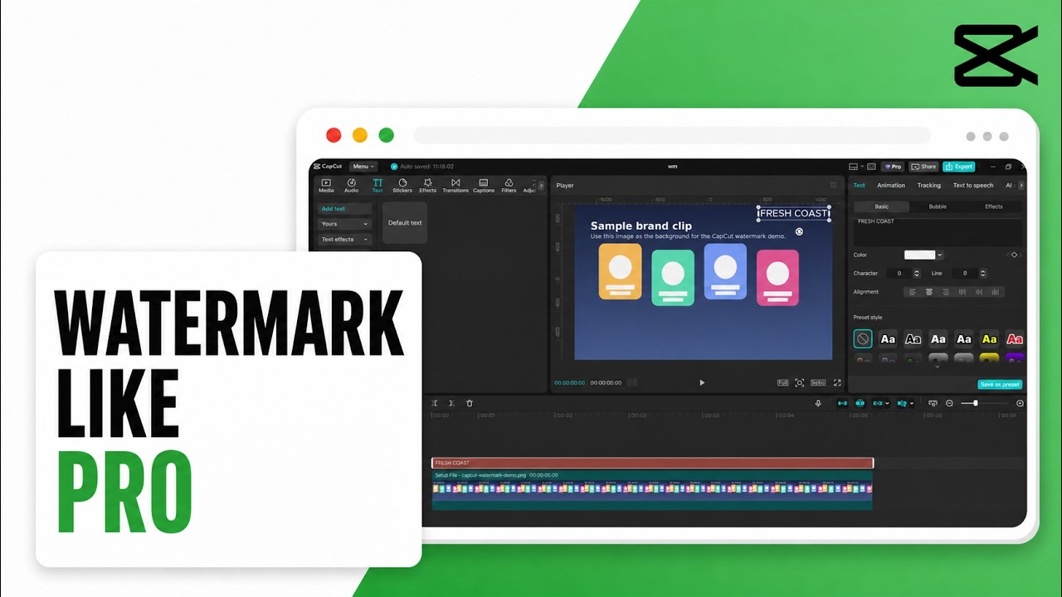Toggle main track magnet in timeline toolbar
This screenshot has width=1062, height=597.
[843, 403]
